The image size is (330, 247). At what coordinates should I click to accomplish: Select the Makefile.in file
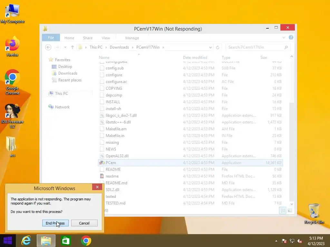click(190, 135)
